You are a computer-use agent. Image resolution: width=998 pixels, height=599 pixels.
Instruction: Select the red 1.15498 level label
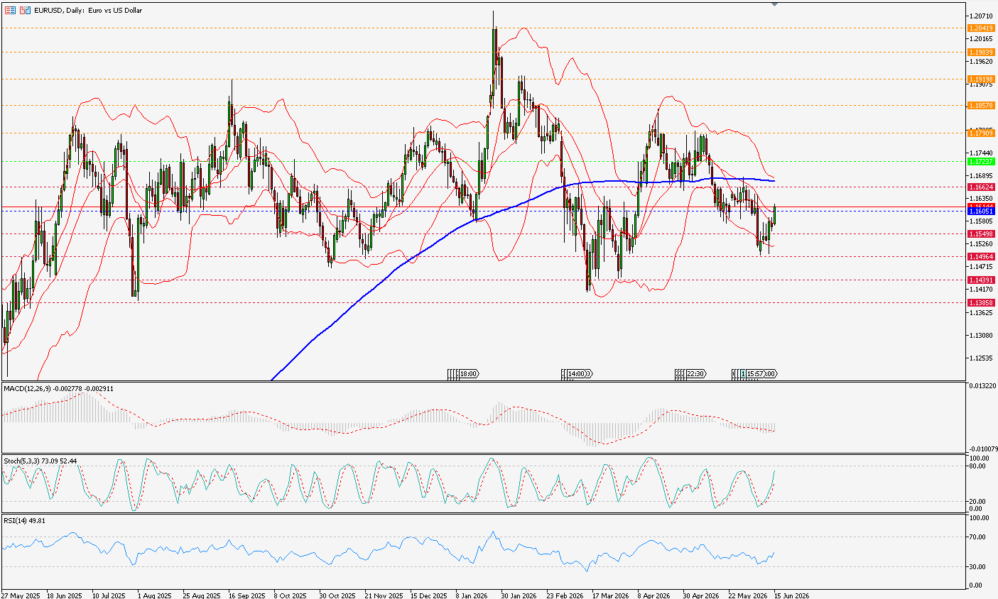pyautogui.click(x=981, y=233)
